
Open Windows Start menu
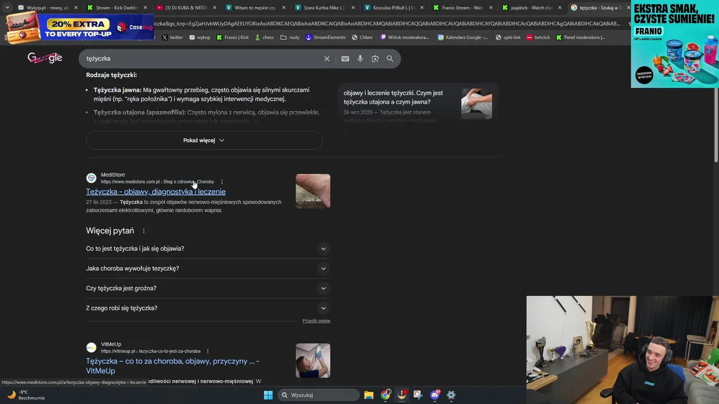(x=268, y=395)
